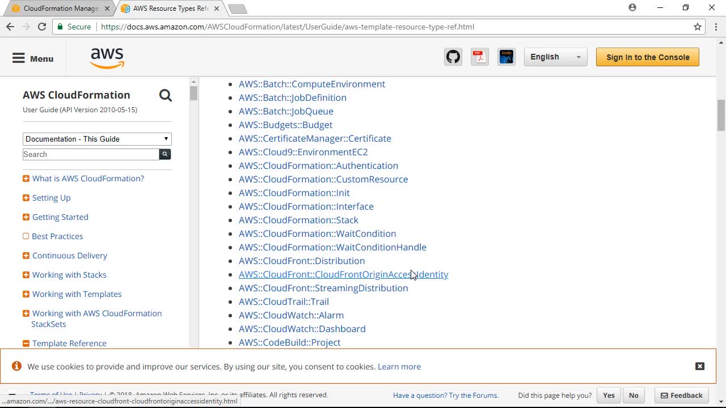This screenshot has width=726, height=408.
Task: Reload the page in Chrome
Action: (42, 27)
